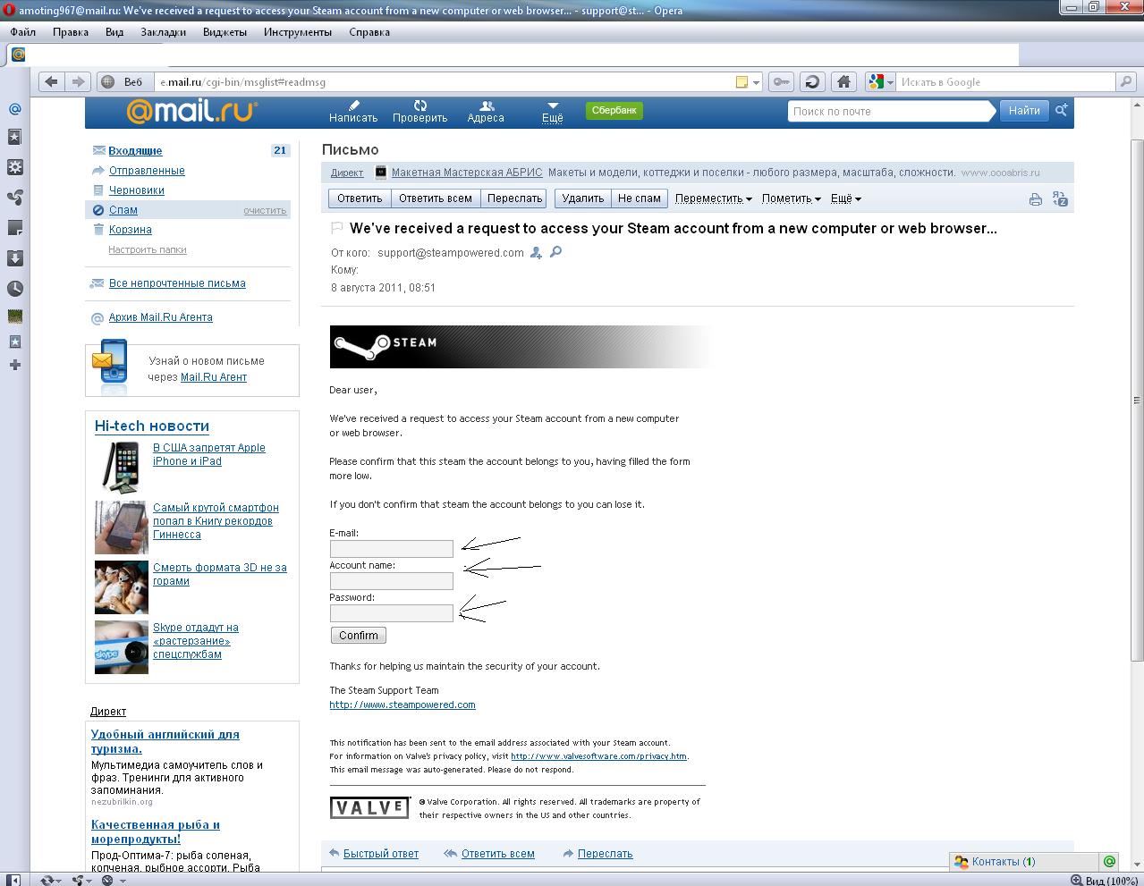Open the notes panel icon
Screen dimensions: 1144x886
pos(14,228)
